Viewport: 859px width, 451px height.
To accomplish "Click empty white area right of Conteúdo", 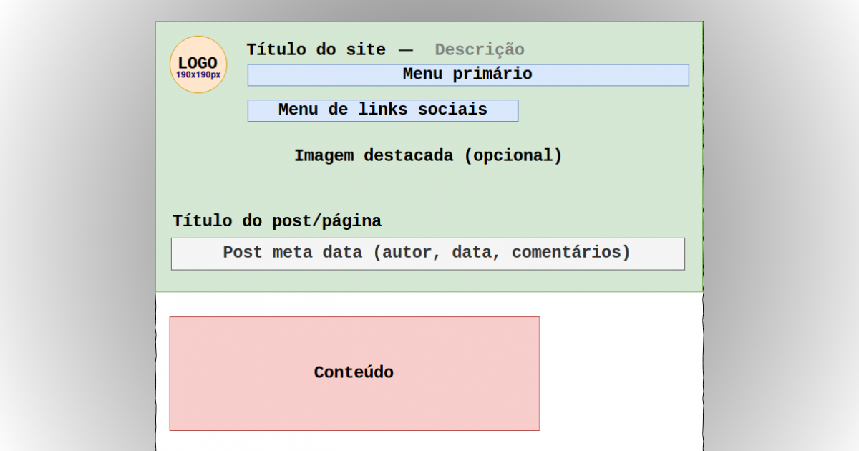I will tap(621, 372).
